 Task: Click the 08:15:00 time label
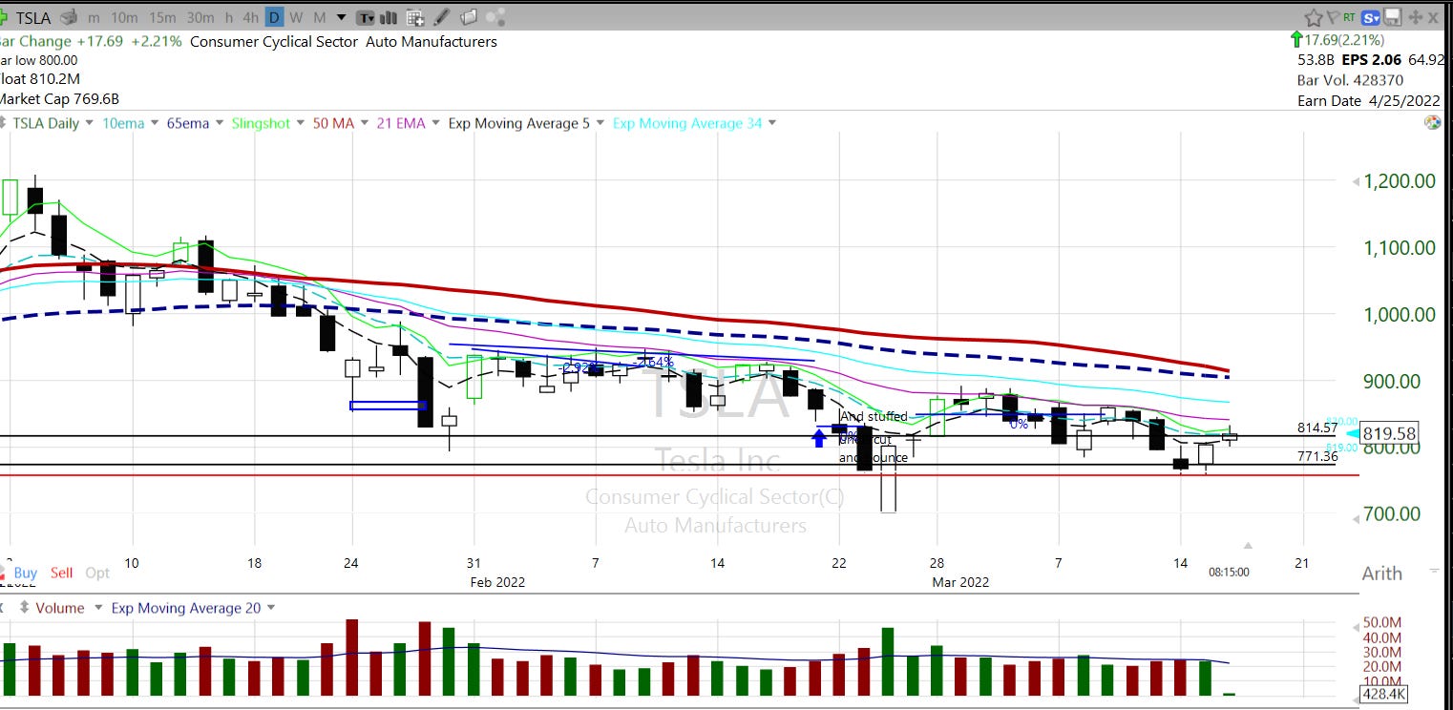click(x=1229, y=573)
